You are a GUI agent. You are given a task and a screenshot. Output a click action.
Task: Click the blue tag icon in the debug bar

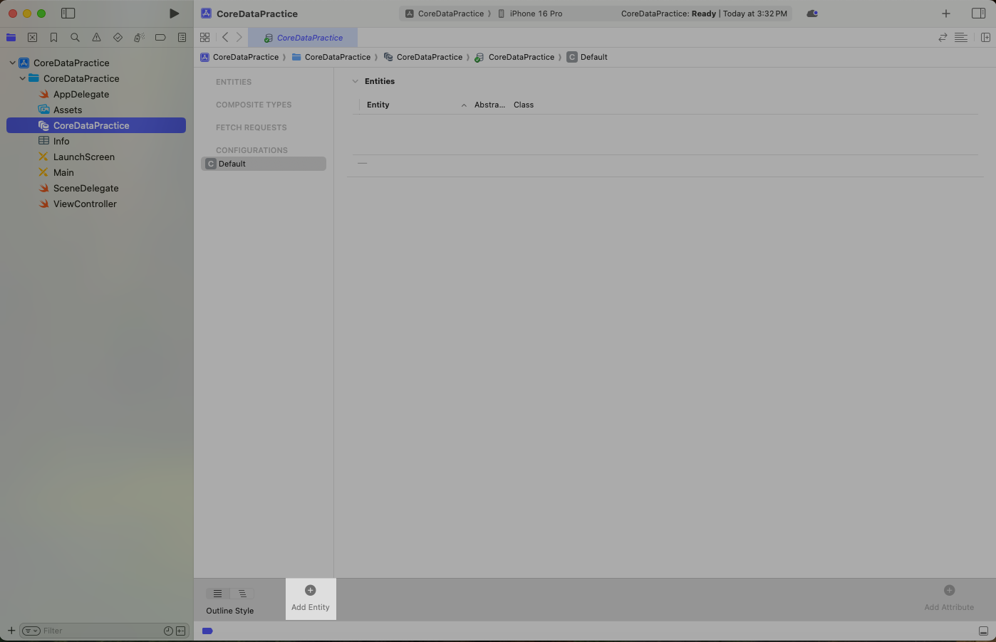(x=207, y=631)
